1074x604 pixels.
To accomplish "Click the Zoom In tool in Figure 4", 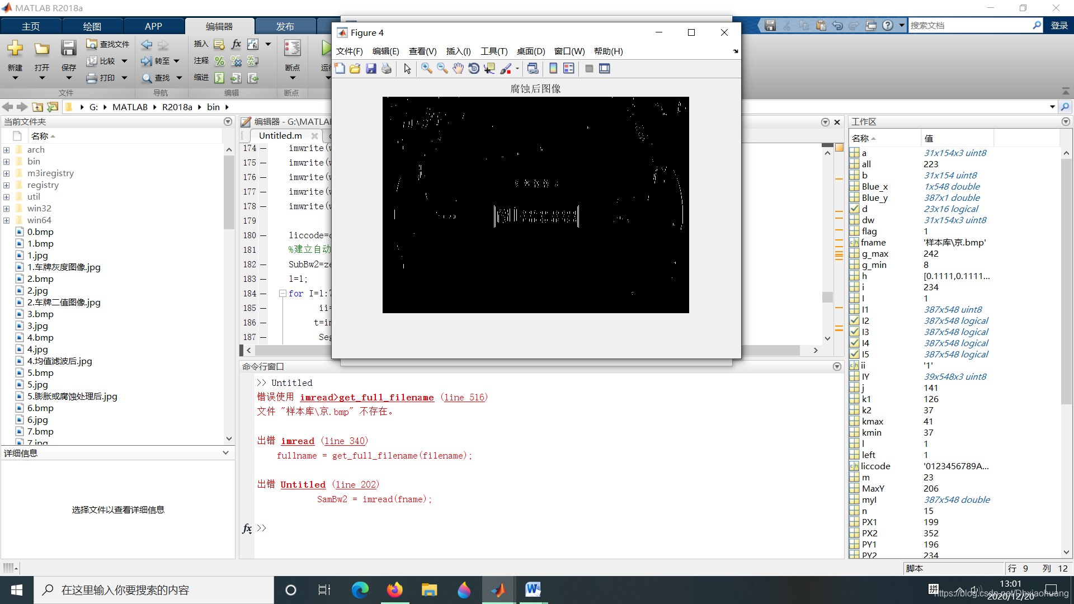I will click(426, 68).
